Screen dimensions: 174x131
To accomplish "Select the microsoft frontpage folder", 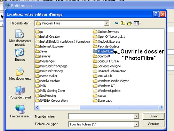I will click(x=52, y=66).
